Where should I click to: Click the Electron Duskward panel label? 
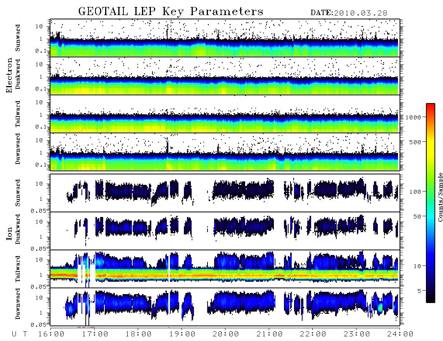click(x=18, y=74)
